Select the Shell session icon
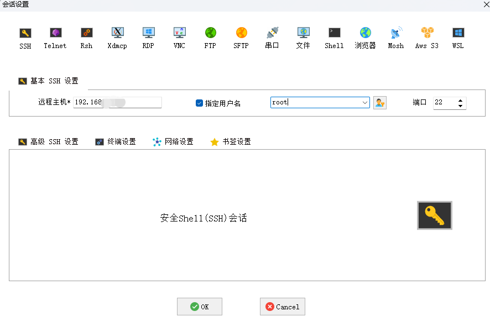The image size is (490, 327). pos(334,38)
